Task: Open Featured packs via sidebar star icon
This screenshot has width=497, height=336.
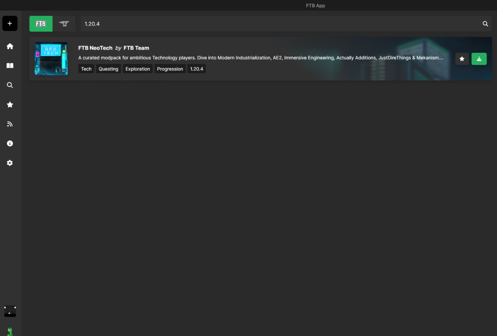Action: point(10,105)
